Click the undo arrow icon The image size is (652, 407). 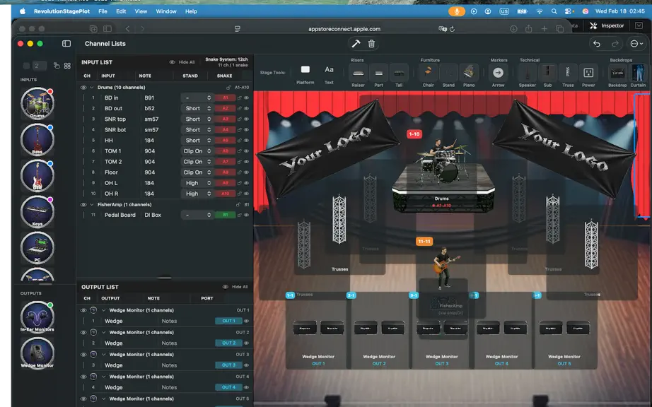(x=597, y=44)
